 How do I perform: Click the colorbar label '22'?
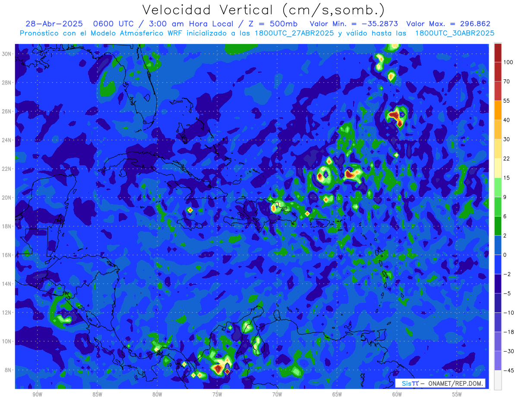click(x=507, y=158)
